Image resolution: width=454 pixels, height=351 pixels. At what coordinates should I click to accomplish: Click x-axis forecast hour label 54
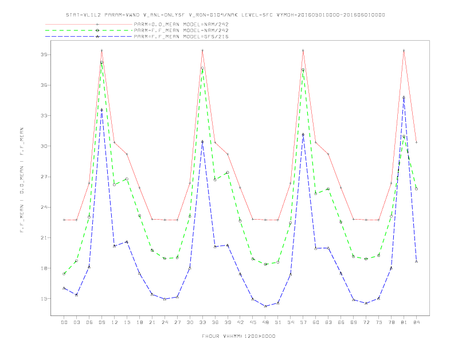(x=291, y=322)
